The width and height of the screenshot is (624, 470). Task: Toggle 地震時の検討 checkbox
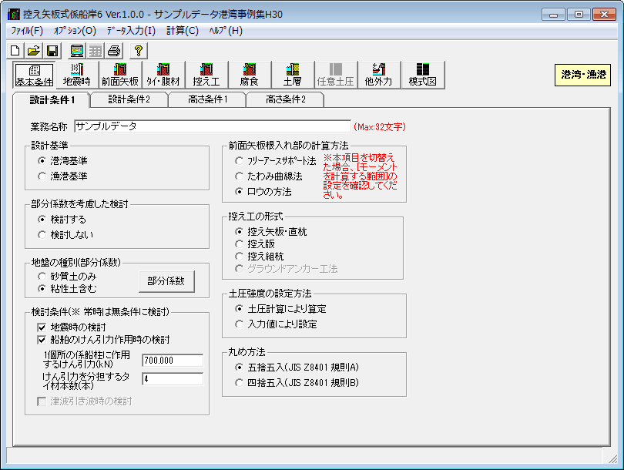tap(72, 327)
